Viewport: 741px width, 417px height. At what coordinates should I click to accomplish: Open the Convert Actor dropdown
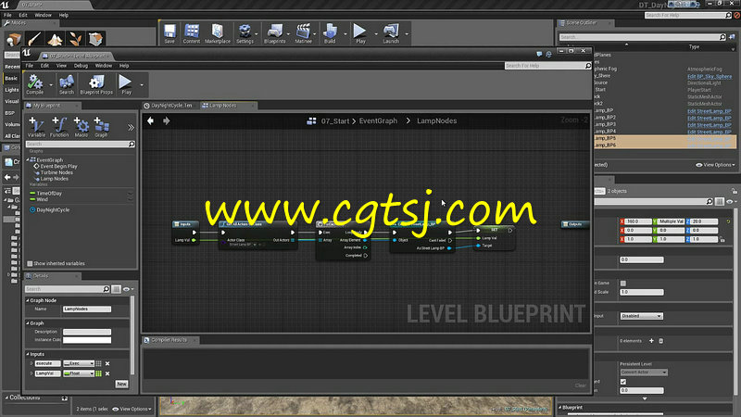tap(644, 373)
